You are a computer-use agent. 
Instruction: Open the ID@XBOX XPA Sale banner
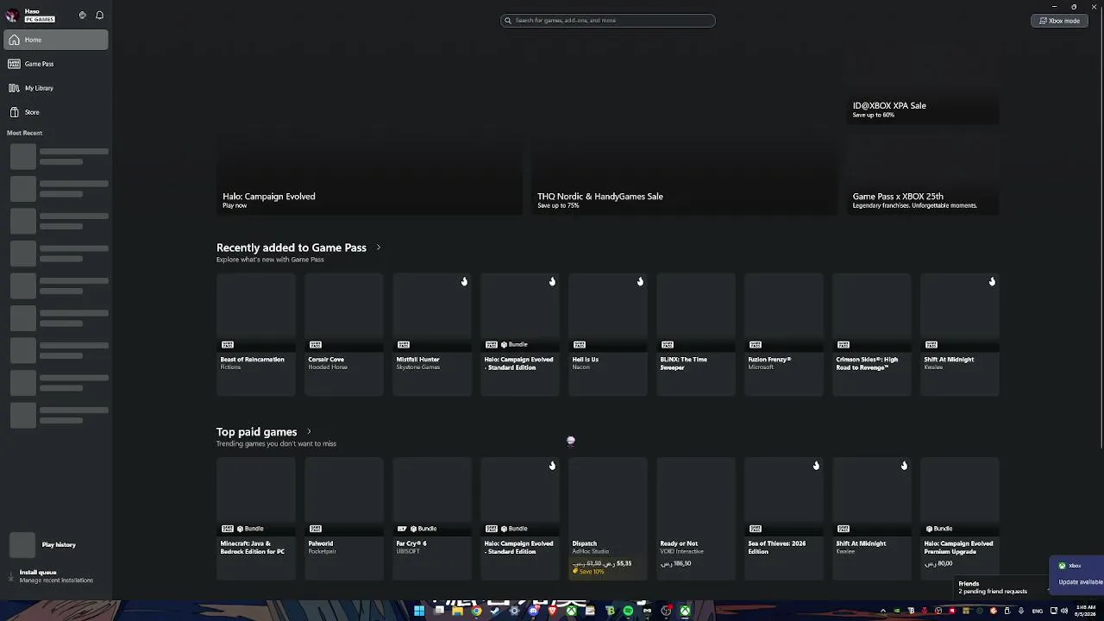click(923, 84)
